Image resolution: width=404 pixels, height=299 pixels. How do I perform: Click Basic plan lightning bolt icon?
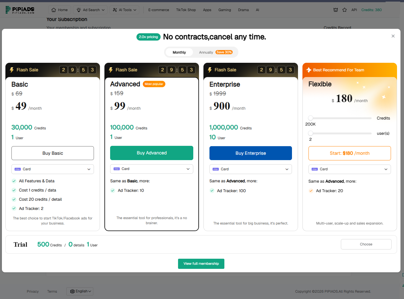12,70
